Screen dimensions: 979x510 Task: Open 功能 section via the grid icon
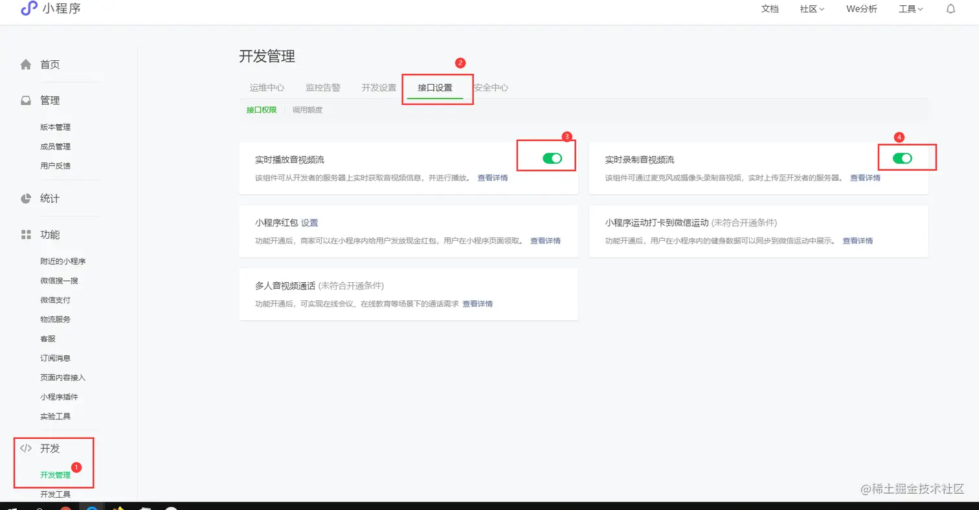point(26,234)
